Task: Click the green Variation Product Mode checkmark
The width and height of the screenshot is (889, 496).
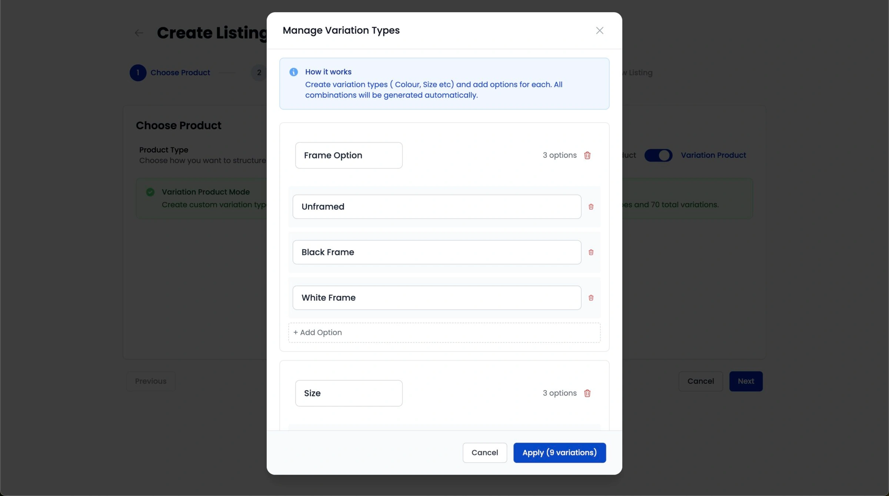Action: tap(150, 192)
